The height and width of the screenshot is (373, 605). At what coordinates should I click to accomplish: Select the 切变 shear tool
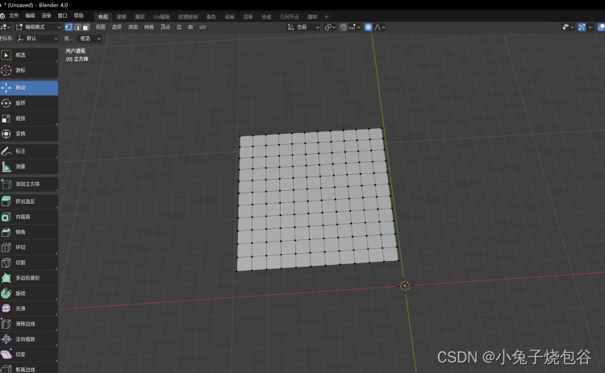click(x=29, y=354)
